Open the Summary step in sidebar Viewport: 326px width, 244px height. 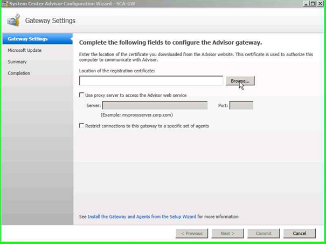coord(17,62)
